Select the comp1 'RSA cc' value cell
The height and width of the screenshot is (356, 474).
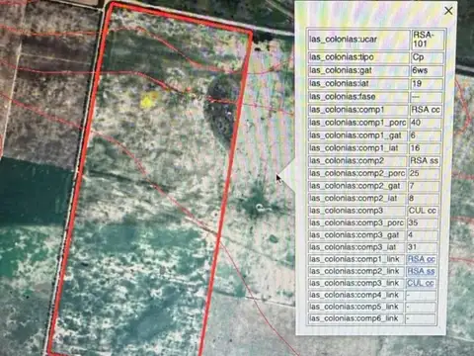tap(426, 110)
